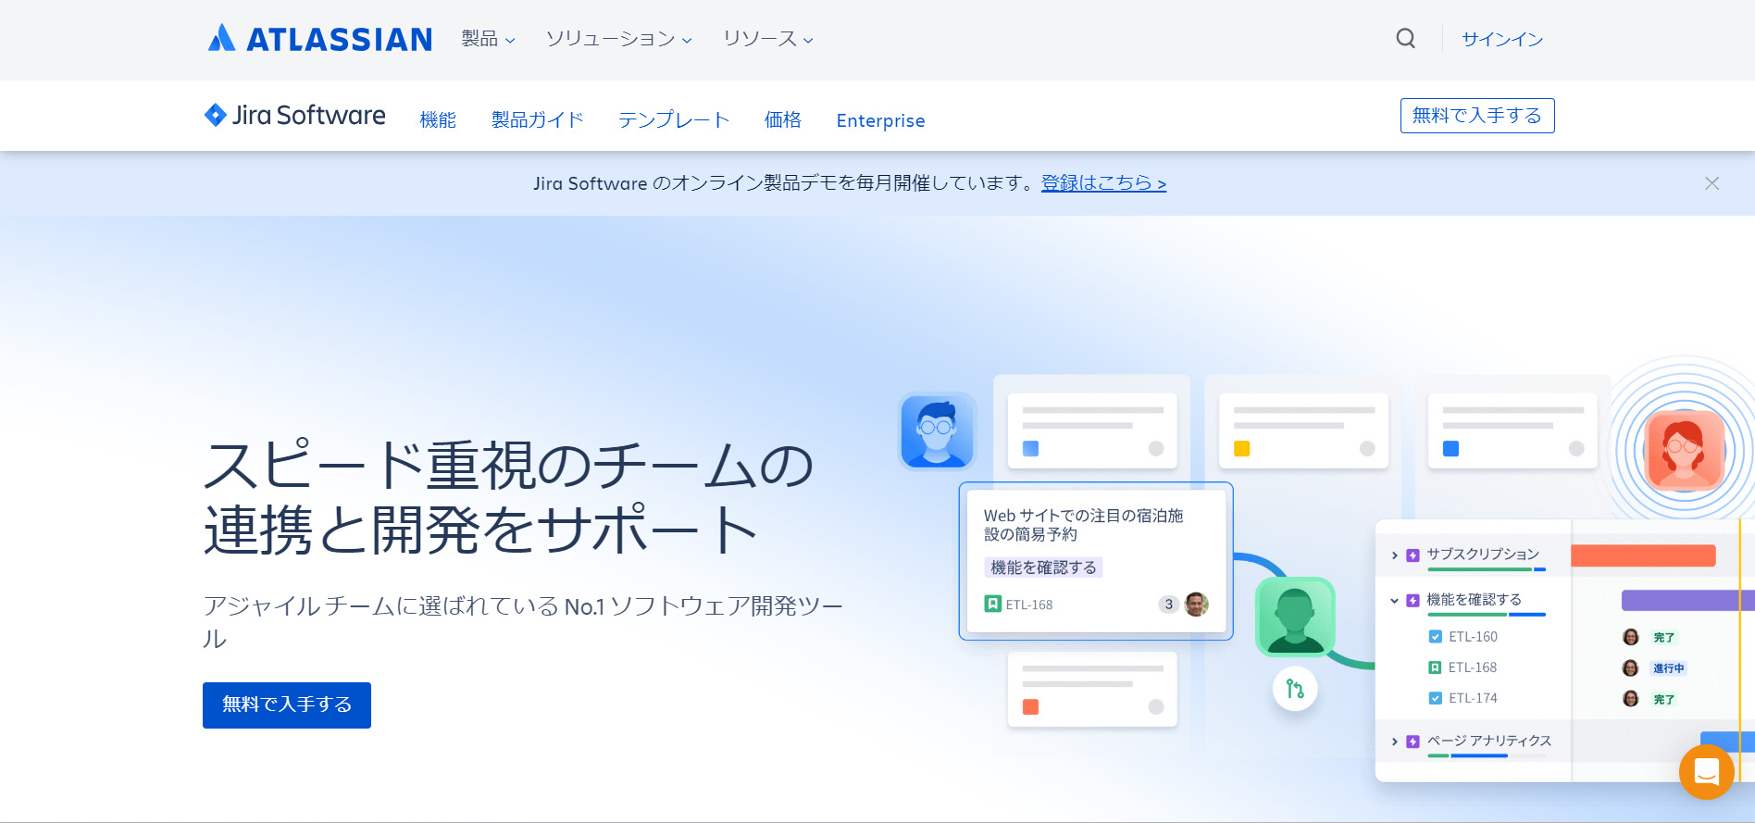Click assignee avatar in ETL-174 row
Image resolution: width=1755 pixels, height=823 pixels.
tap(1631, 699)
